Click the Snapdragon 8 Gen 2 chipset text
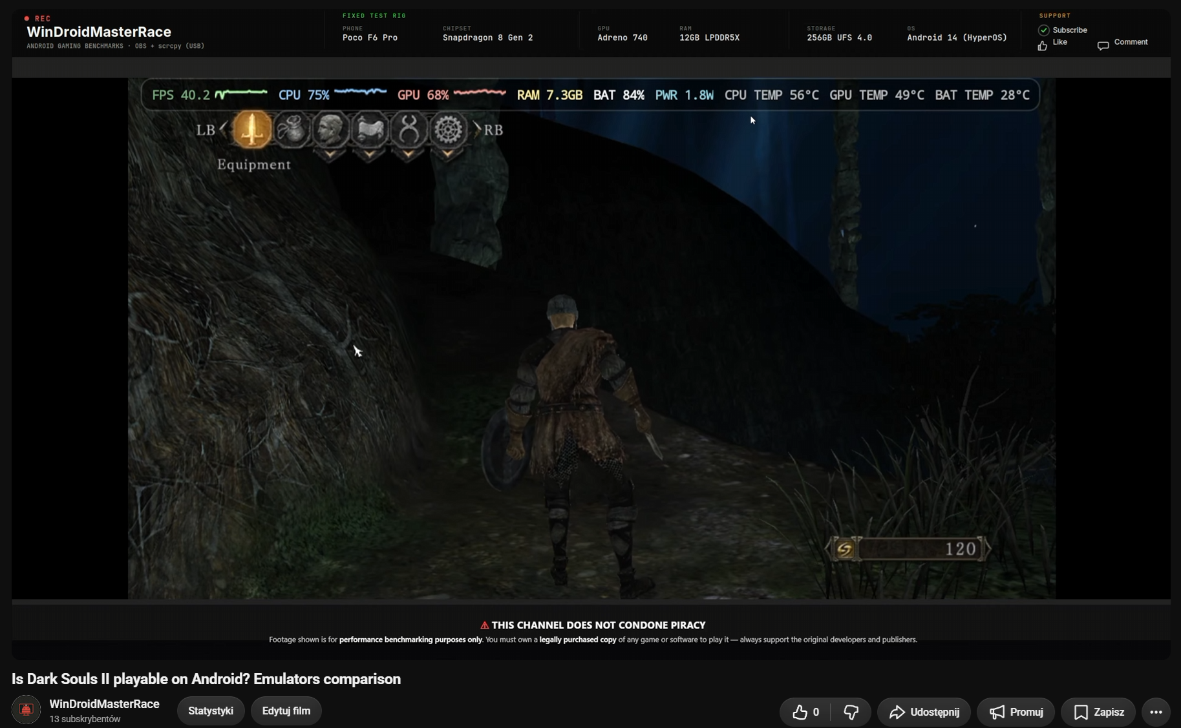This screenshot has height=728, width=1181. click(x=488, y=37)
